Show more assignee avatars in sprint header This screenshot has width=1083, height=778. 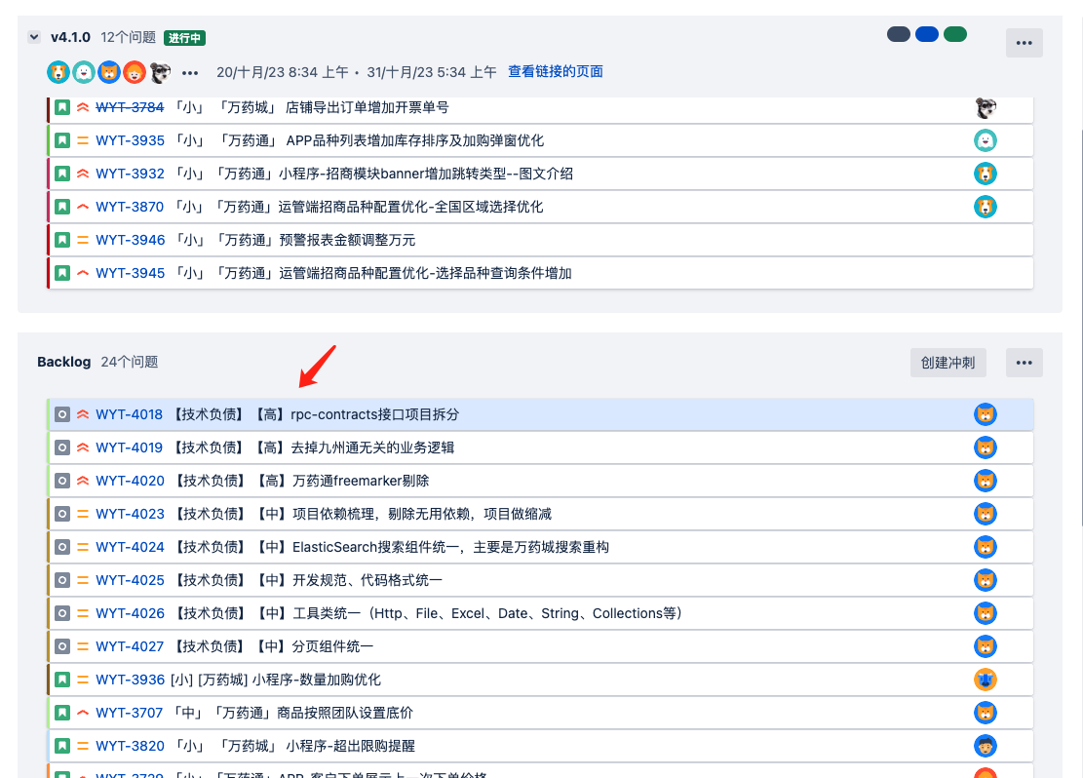point(190,72)
